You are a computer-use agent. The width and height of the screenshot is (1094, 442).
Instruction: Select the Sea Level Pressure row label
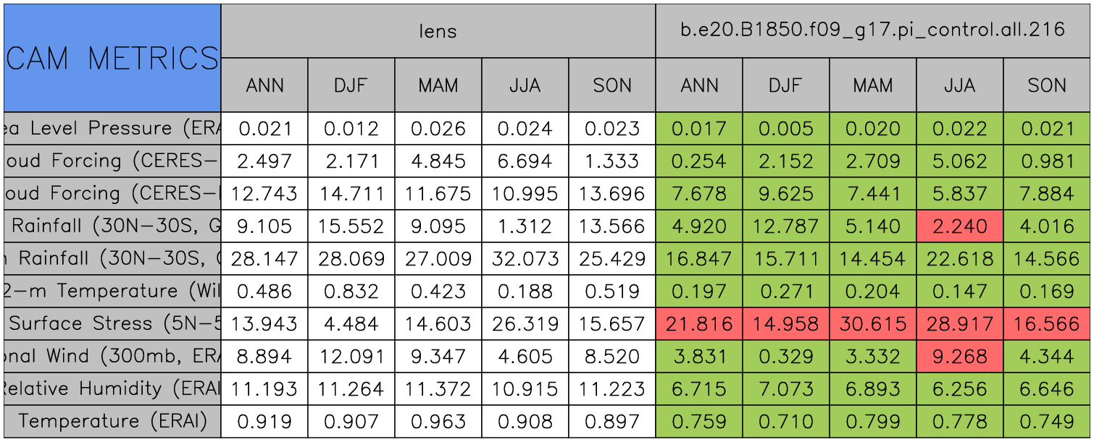[112, 129]
